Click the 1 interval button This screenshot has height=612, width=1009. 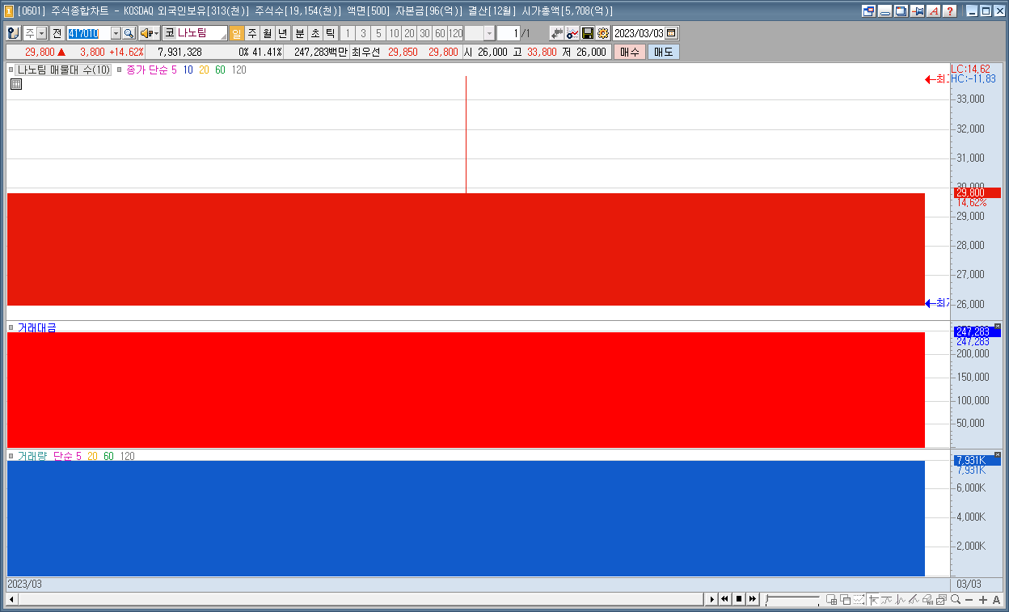click(x=348, y=33)
